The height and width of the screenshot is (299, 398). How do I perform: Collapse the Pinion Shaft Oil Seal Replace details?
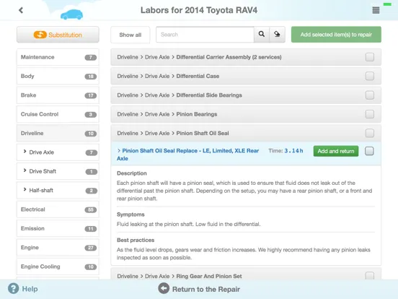tap(119, 150)
